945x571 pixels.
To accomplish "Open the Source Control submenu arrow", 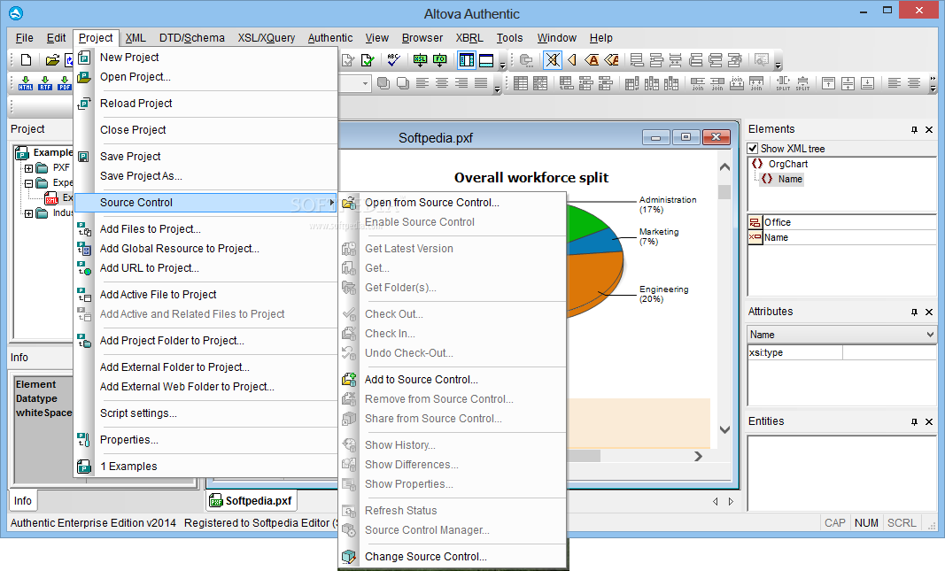I will [331, 203].
